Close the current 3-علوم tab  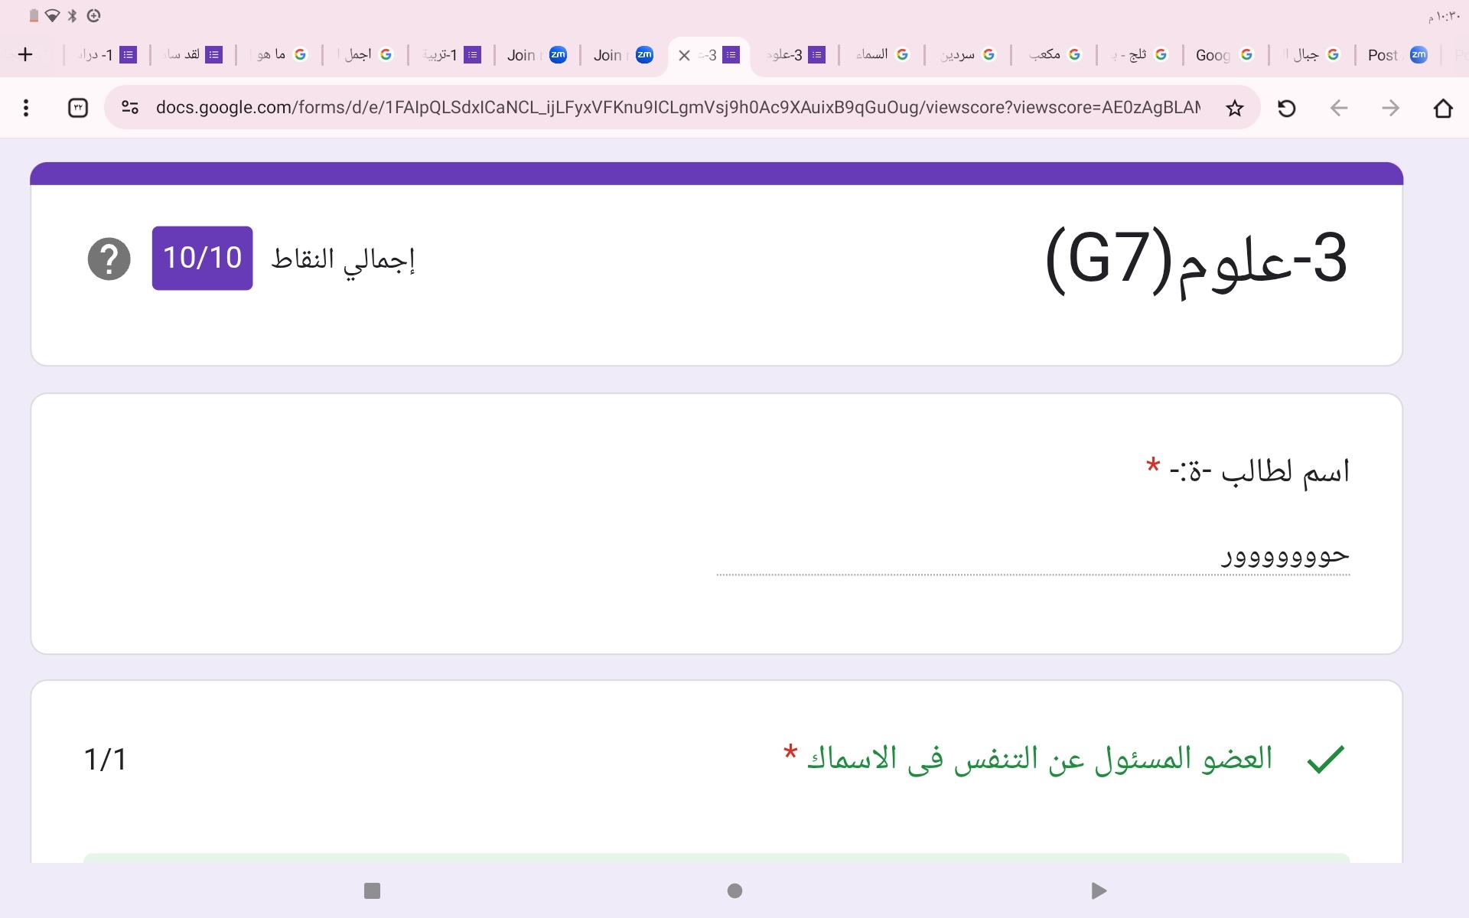(684, 55)
